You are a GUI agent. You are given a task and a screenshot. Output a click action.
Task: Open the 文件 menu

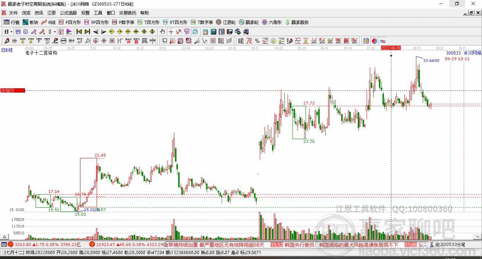pos(13,13)
